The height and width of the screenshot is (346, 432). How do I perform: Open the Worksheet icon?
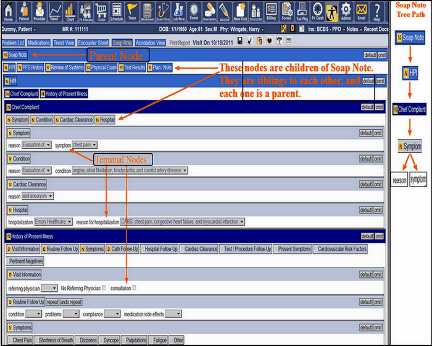(147, 11)
